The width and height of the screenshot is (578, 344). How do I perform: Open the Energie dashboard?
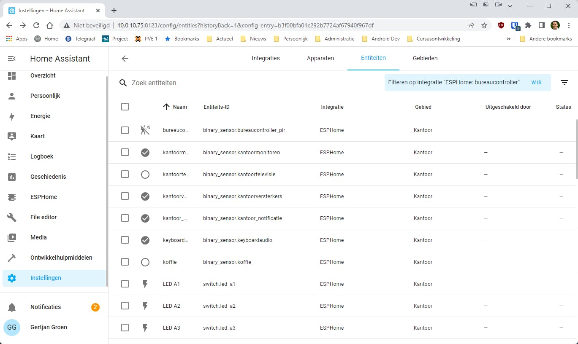(x=40, y=116)
